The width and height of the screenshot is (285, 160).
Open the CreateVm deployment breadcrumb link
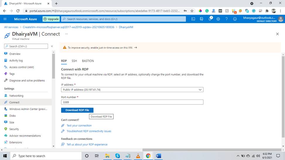(69, 27)
